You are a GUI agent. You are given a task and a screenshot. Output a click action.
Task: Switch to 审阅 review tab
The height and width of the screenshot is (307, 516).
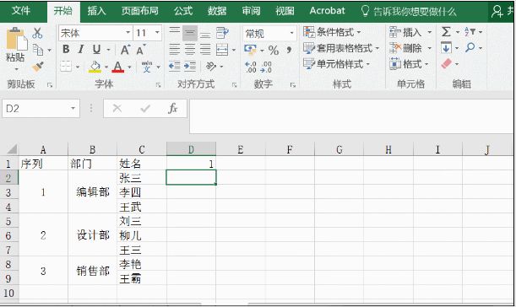[251, 11]
